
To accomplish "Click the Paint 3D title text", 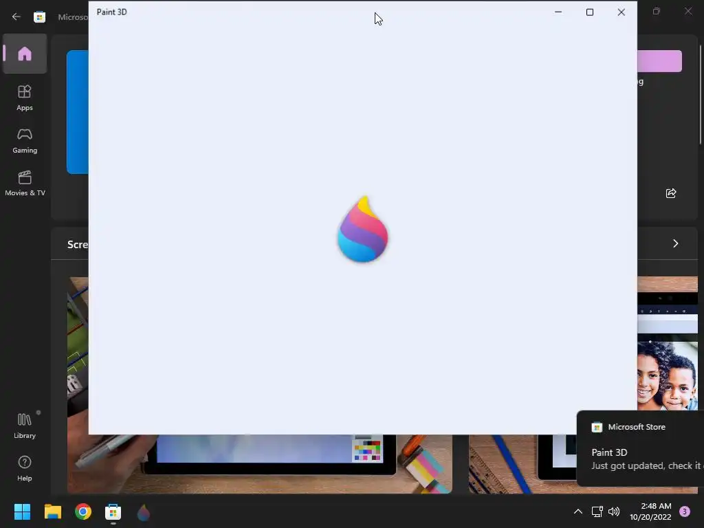I will [112, 12].
